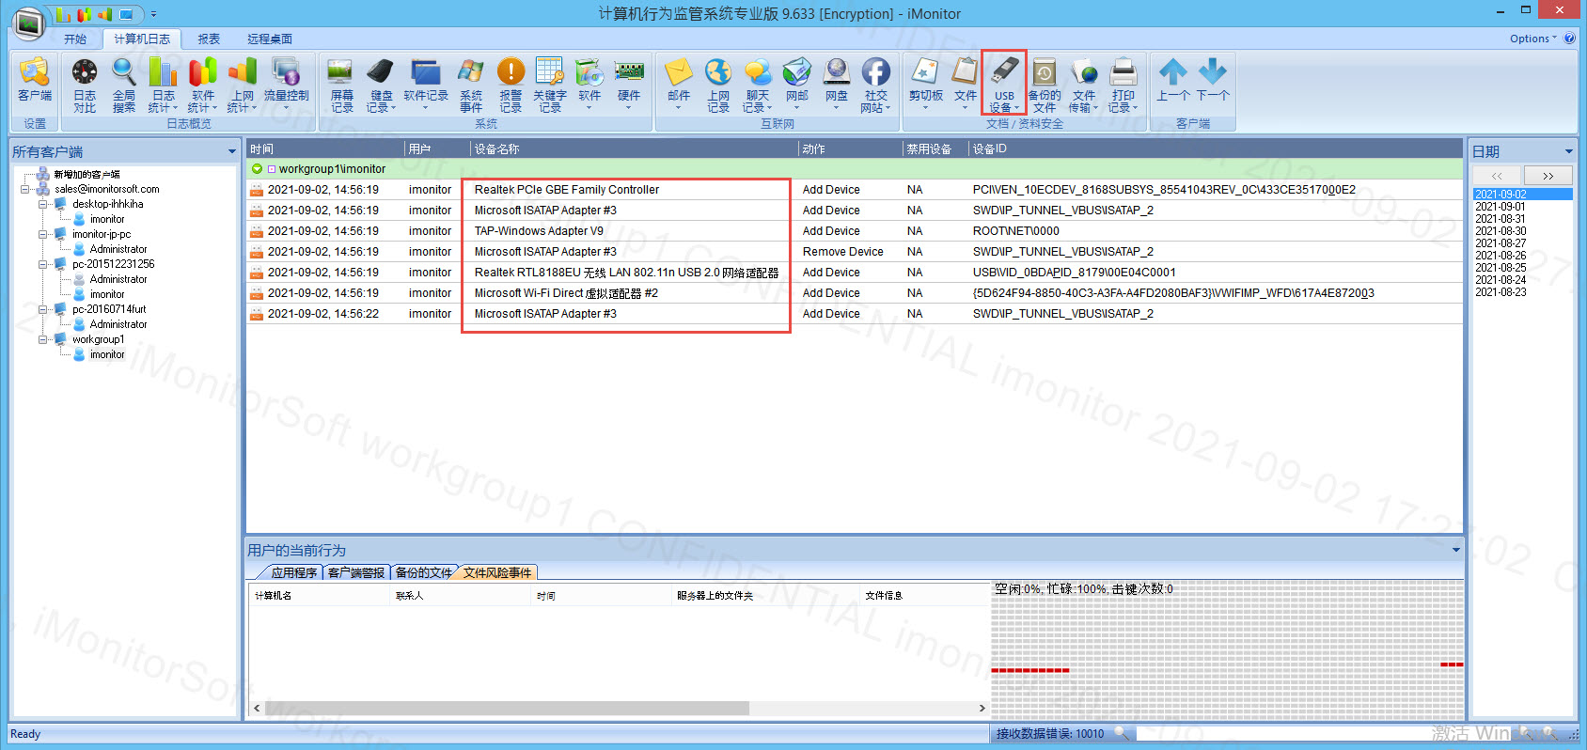The image size is (1587, 750).
Task: Toggle the workgroup1\imonitor group row marker
Action: tap(272, 169)
